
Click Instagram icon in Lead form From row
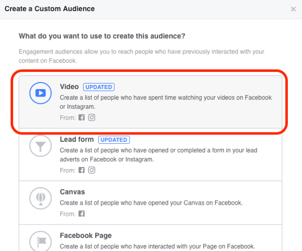click(x=92, y=170)
